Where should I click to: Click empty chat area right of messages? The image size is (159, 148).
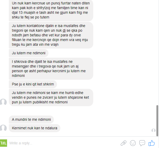click(125, 61)
